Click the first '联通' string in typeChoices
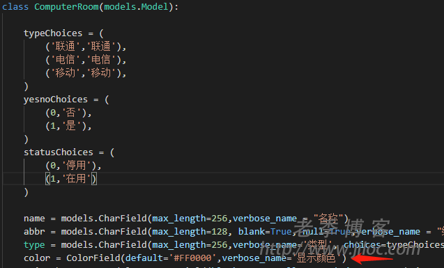 [x=66, y=47]
